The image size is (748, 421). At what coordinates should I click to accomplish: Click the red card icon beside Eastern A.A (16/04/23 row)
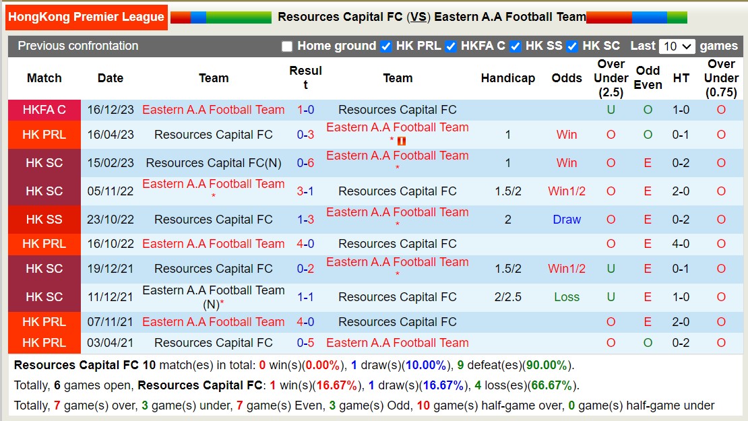pyautogui.click(x=402, y=141)
